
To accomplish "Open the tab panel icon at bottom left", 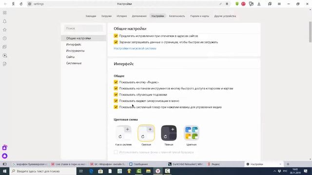I will [4, 164].
